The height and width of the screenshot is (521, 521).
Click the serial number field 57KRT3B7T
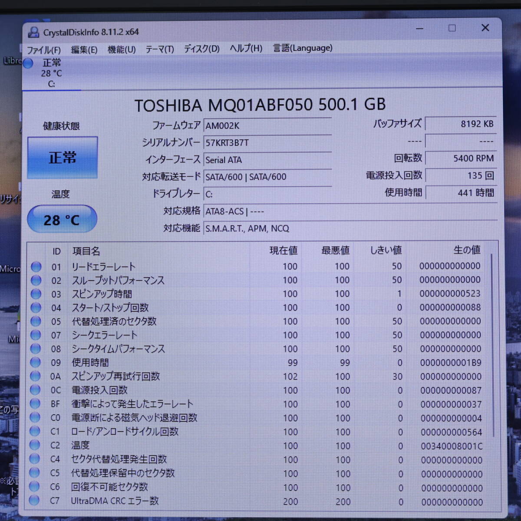[267, 142]
